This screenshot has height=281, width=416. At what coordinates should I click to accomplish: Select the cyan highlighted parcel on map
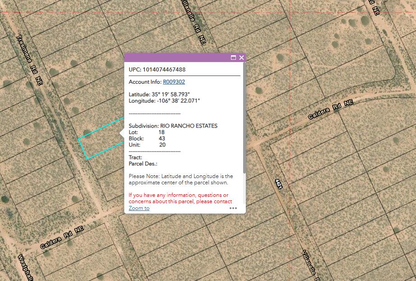[x=99, y=145]
